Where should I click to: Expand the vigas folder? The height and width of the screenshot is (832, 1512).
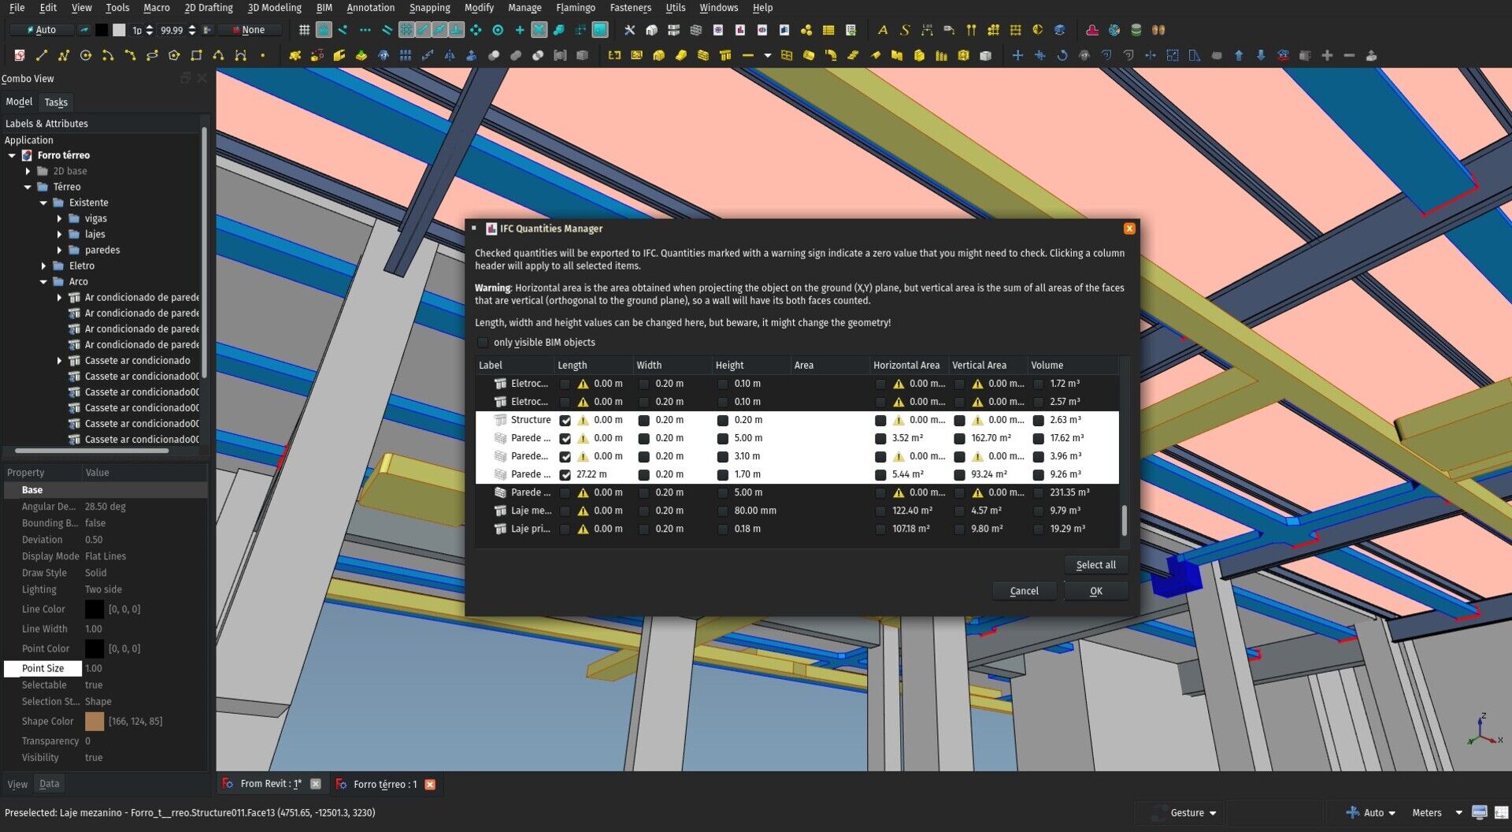pyautogui.click(x=61, y=218)
